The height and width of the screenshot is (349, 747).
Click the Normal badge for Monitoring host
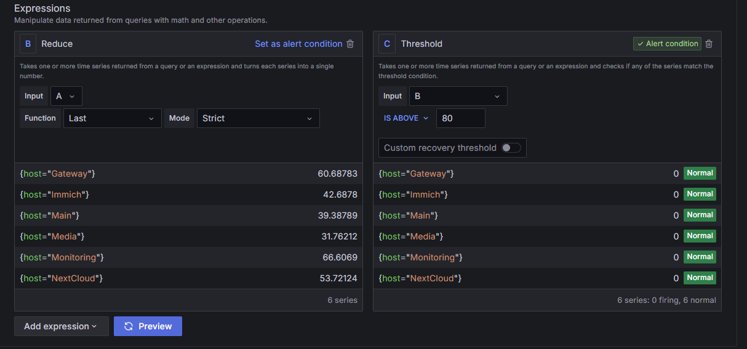click(700, 257)
